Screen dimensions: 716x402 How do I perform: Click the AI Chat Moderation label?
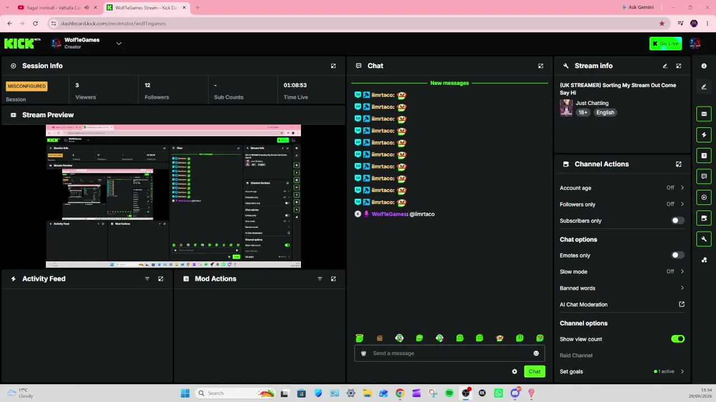[583, 305]
